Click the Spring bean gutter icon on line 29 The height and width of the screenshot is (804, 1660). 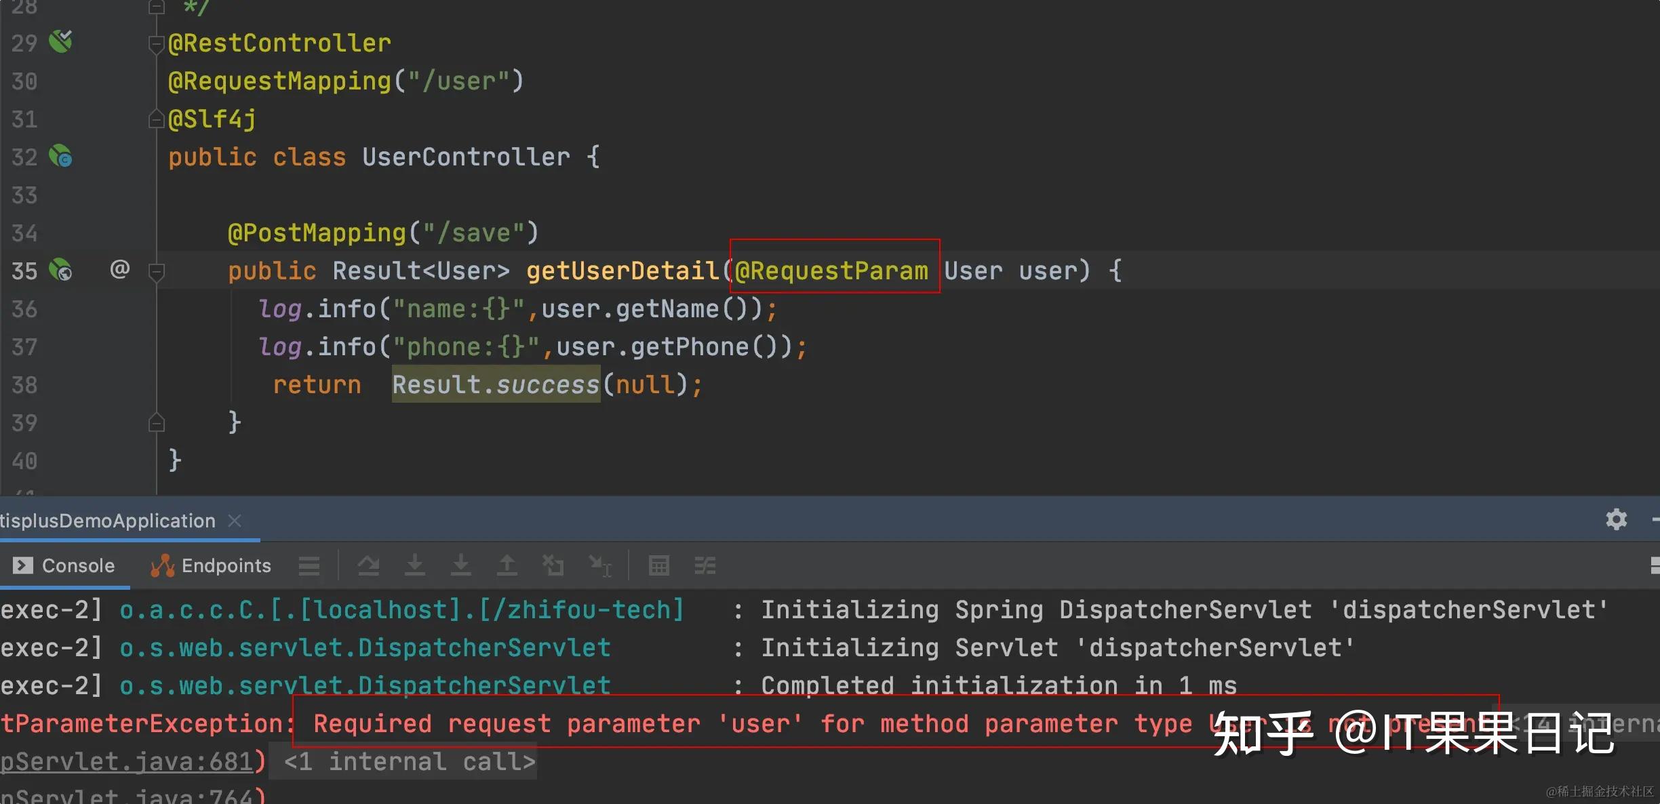pos(61,41)
